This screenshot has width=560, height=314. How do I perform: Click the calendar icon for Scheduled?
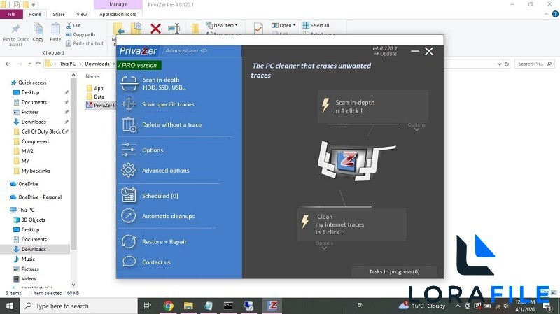tap(129, 196)
